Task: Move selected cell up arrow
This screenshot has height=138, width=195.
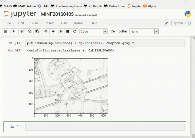Action: pyautogui.click(x=46, y=31)
